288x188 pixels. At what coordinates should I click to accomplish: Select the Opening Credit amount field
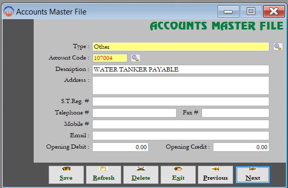click(x=241, y=147)
